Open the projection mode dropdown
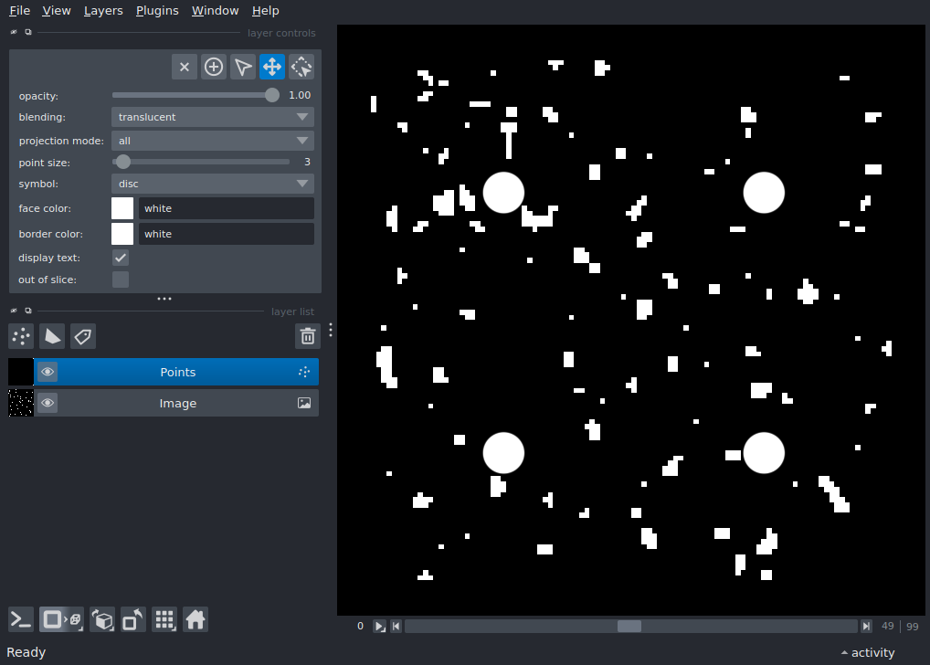The width and height of the screenshot is (930, 665). click(x=212, y=141)
